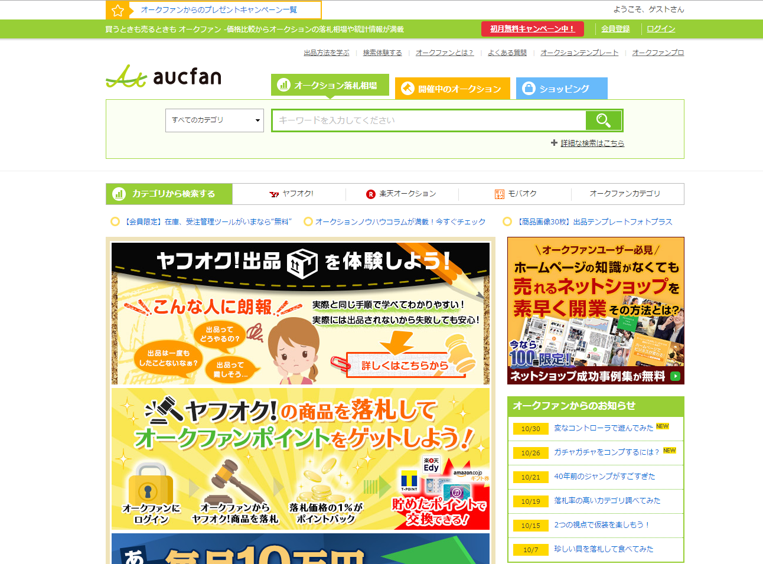763x564 pixels.
Task: Click the star icon in campaign banner
Action: pyautogui.click(x=118, y=10)
